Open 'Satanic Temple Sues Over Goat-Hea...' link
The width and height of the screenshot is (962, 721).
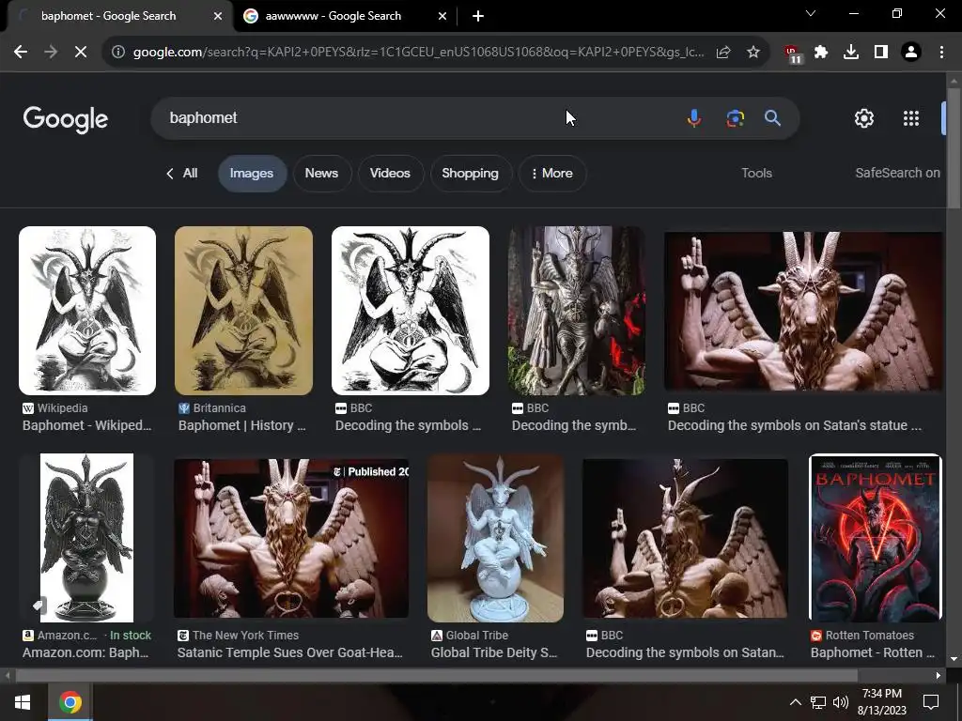pyautogui.click(x=290, y=653)
